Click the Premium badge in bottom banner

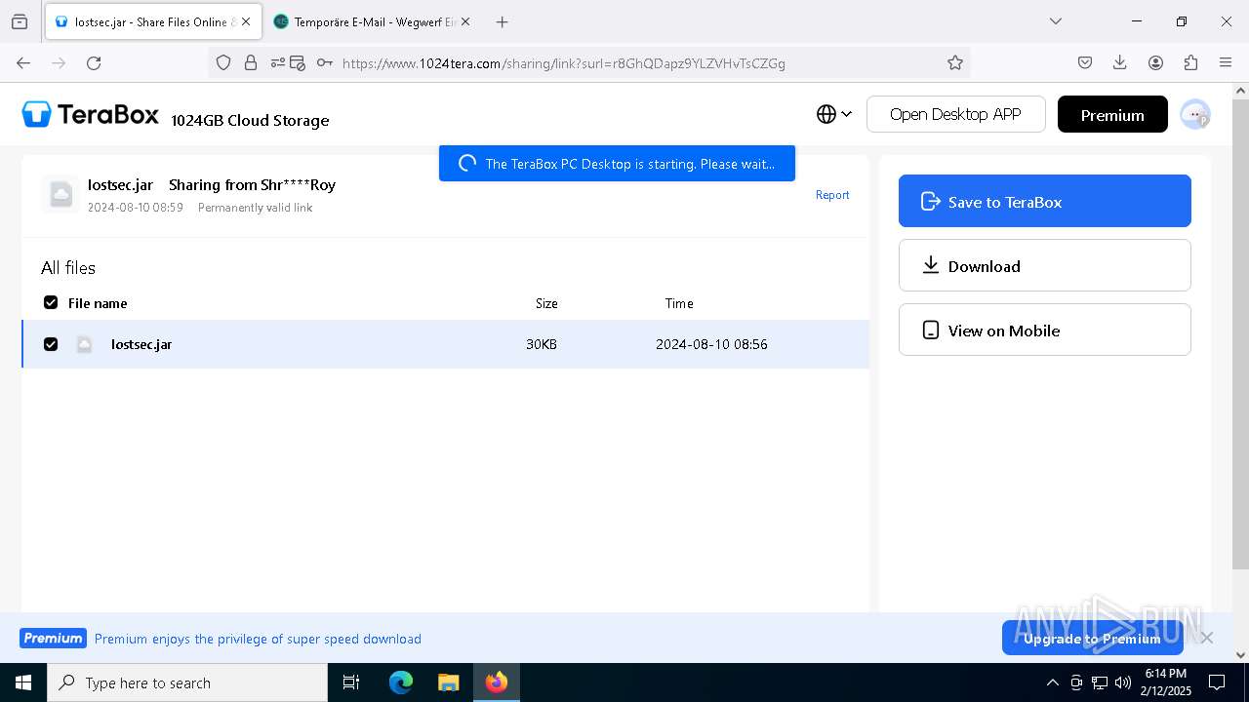[53, 639]
